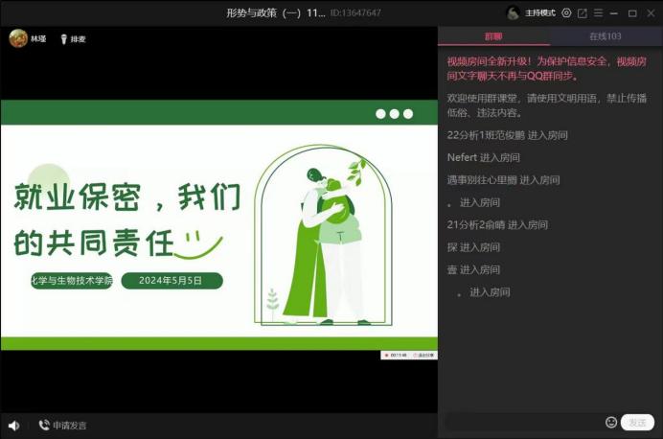Click the 主持模式 host mode label
Viewport: 663px width, 439px height.
(540, 13)
